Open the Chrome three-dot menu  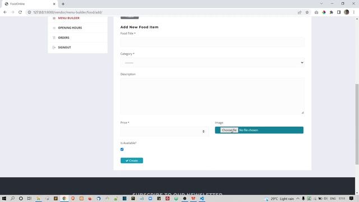354,12
